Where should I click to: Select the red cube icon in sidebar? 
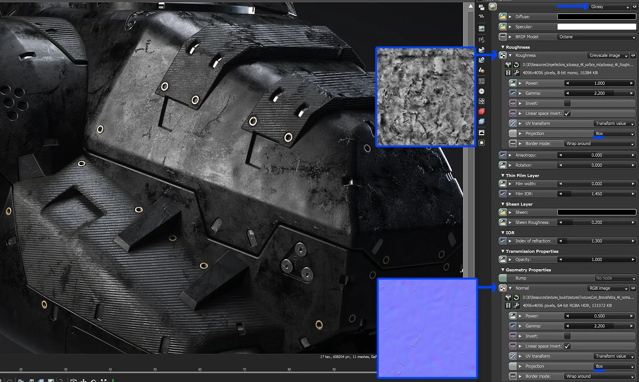tap(482, 111)
